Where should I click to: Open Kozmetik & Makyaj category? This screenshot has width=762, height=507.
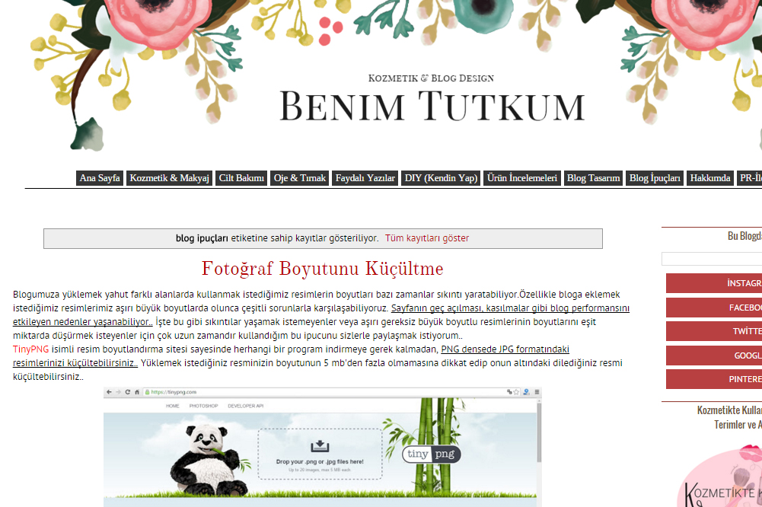[x=169, y=178]
